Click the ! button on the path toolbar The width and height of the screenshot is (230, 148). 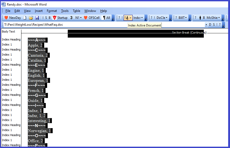[x=217, y=25]
